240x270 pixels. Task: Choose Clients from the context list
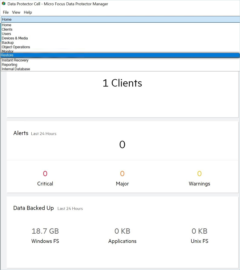[7, 29]
